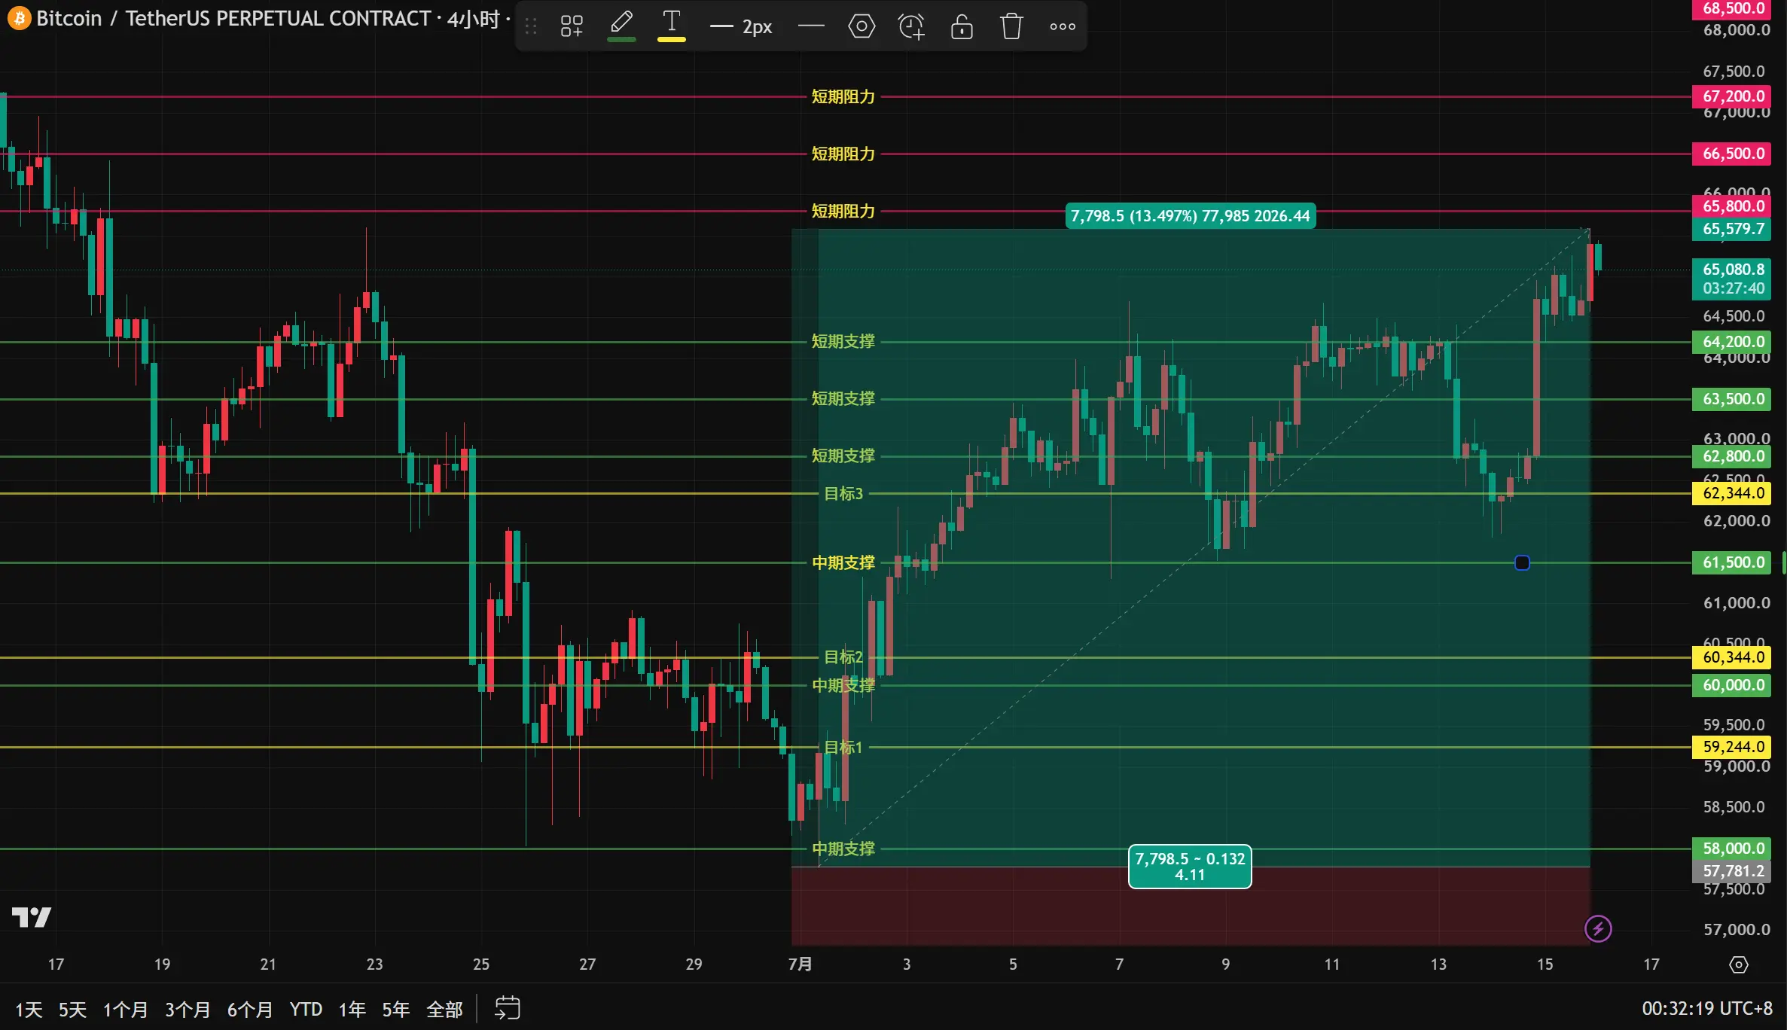Image resolution: width=1787 pixels, height=1030 pixels.
Task: Select the 5年 time range
Action: [395, 1010]
